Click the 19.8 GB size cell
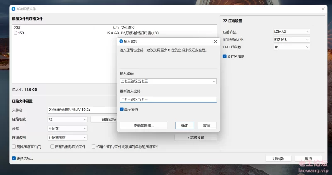Screen dimensions: 332x175 click(112, 33)
